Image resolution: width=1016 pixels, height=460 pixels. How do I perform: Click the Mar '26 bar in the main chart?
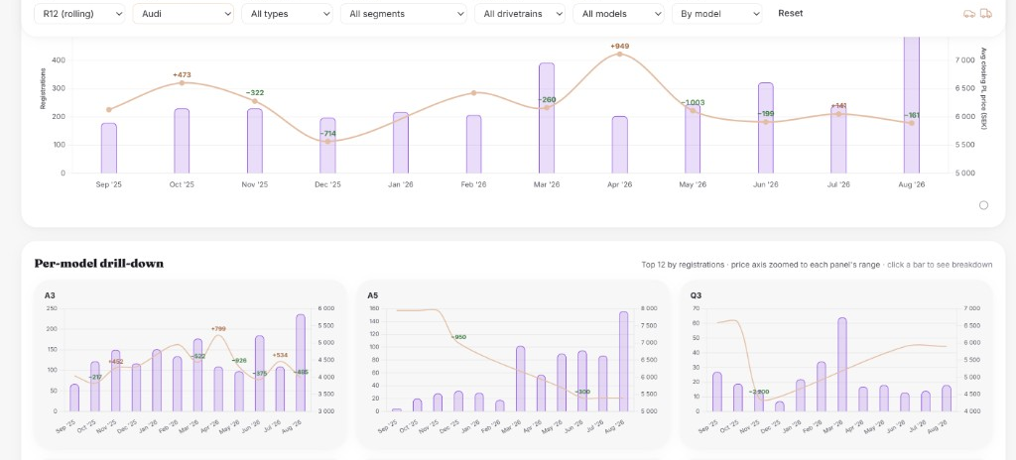coord(547,118)
